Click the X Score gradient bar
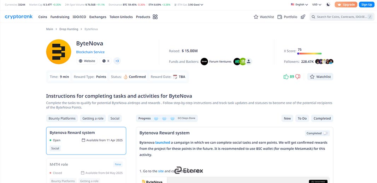 click(310, 53)
